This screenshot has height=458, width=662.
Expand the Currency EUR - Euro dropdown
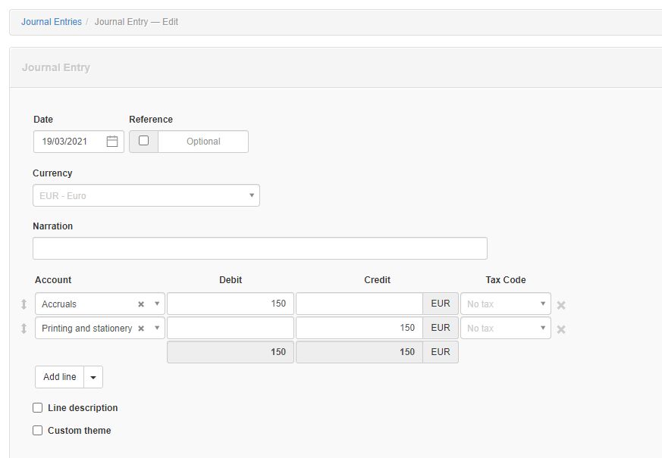(x=146, y=195)
